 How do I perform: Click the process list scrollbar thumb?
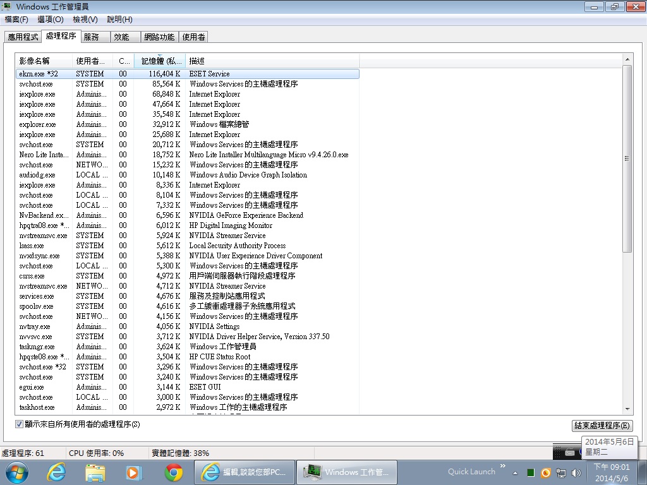[x=627, y=159]
